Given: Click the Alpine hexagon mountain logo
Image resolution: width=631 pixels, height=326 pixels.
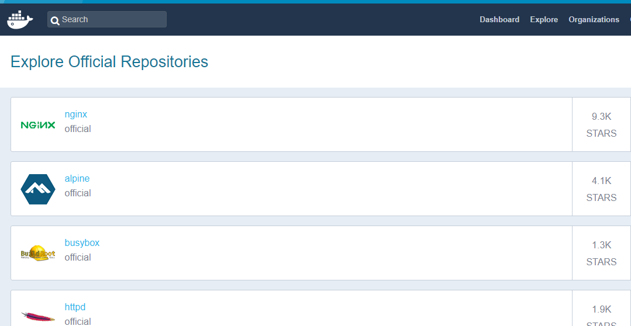Looking at the screenshot, I should [x=38, y=189].
